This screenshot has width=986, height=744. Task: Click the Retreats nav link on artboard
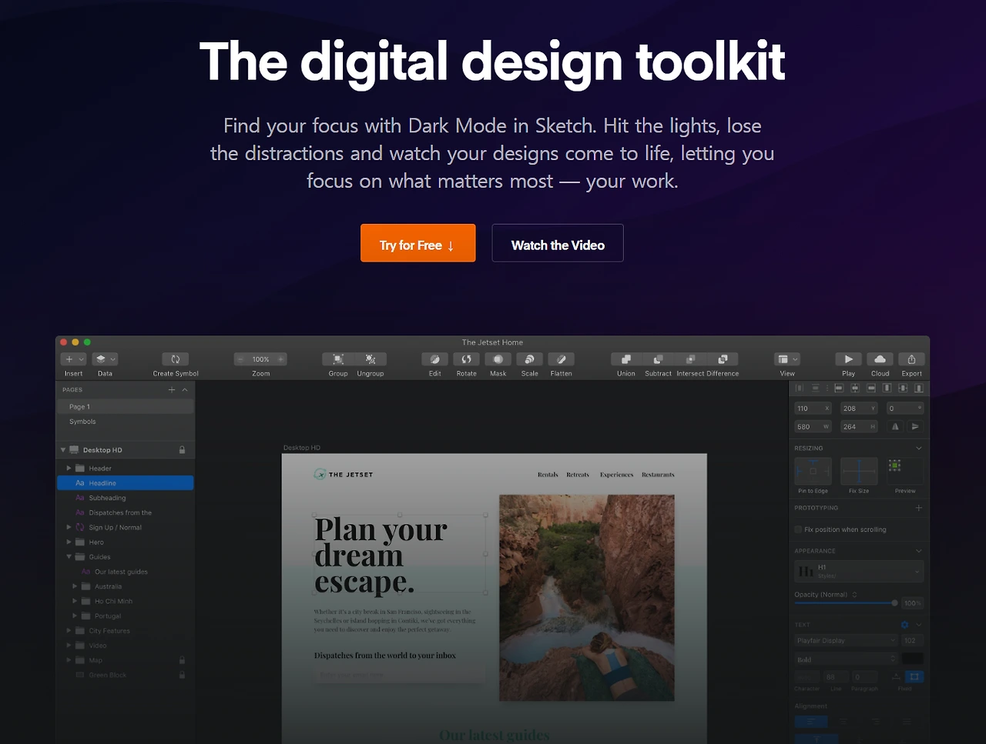[578, 475]
